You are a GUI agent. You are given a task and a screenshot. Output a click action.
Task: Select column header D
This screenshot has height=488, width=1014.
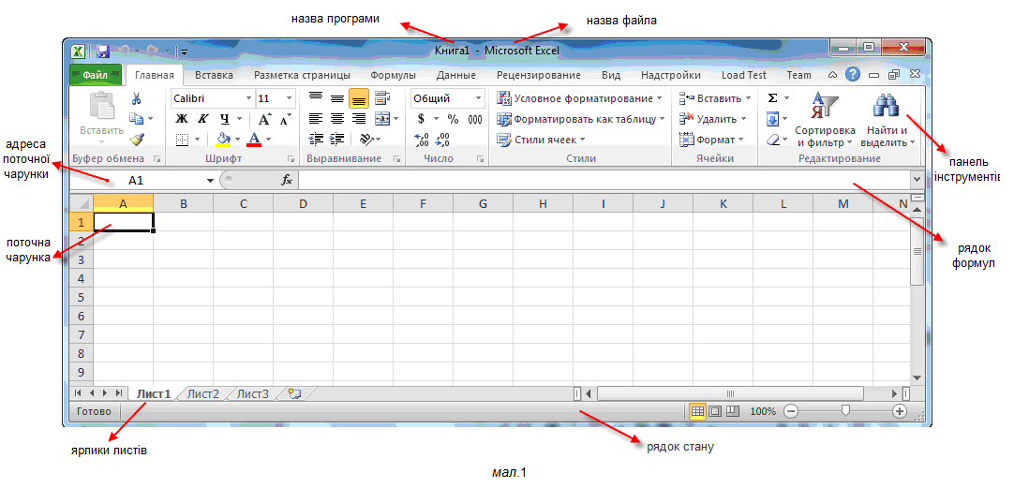[x=303, y=203]
